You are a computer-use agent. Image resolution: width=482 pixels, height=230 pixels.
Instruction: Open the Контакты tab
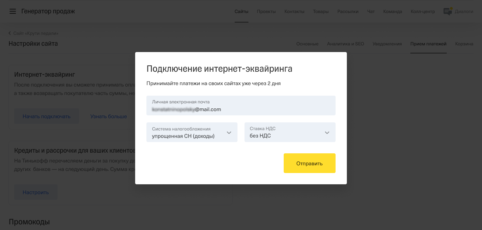click(x=294, y=11)
